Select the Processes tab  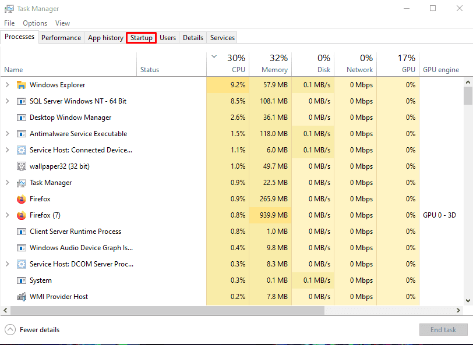coord(20,37)
